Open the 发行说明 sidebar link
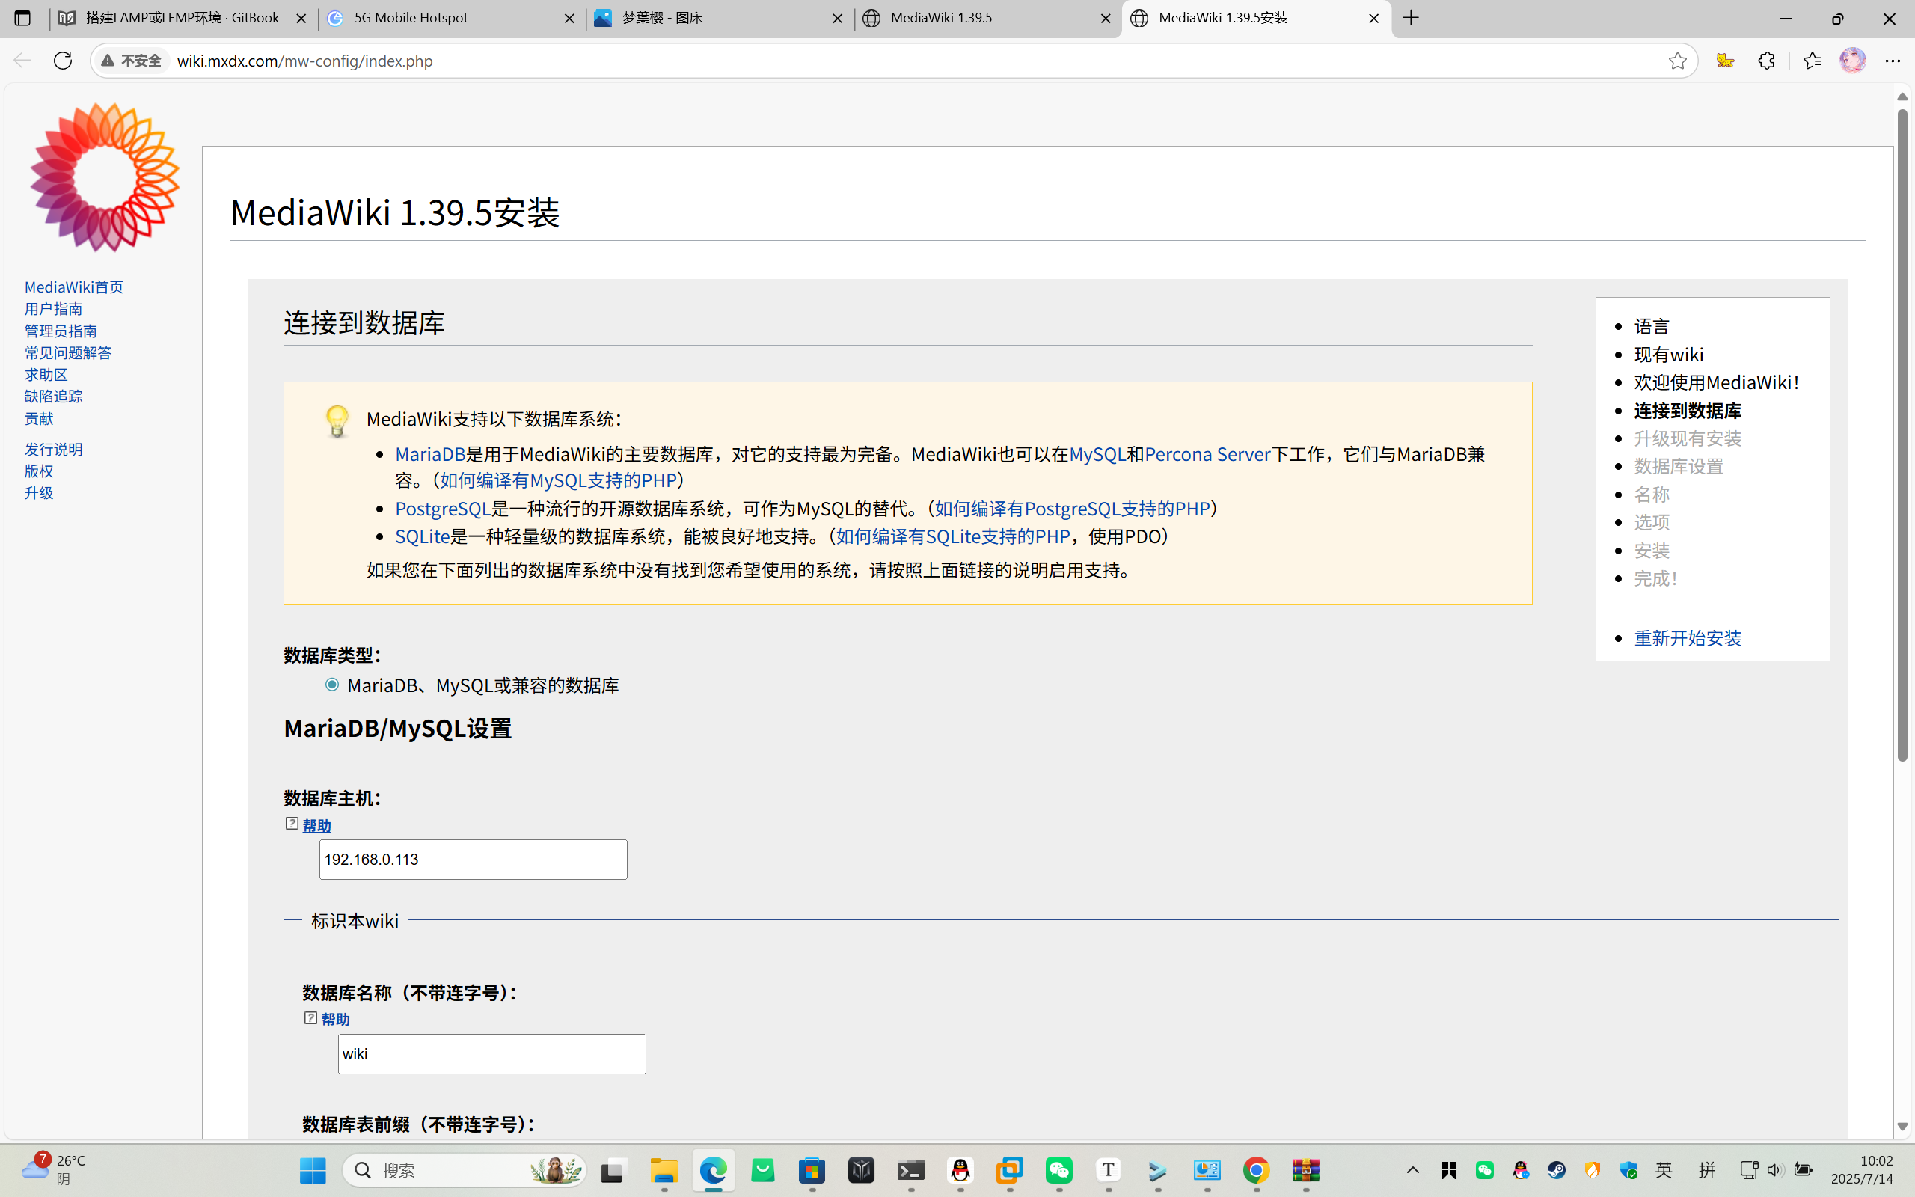1915x1197 pixels. pyautogui.click(x=53, y=449)
